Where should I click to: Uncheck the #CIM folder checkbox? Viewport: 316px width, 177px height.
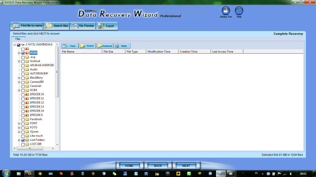pos(23,53)
